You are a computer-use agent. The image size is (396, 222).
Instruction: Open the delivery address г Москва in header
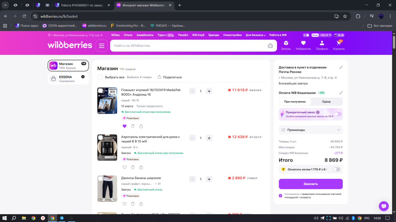(x=75, y=35)
